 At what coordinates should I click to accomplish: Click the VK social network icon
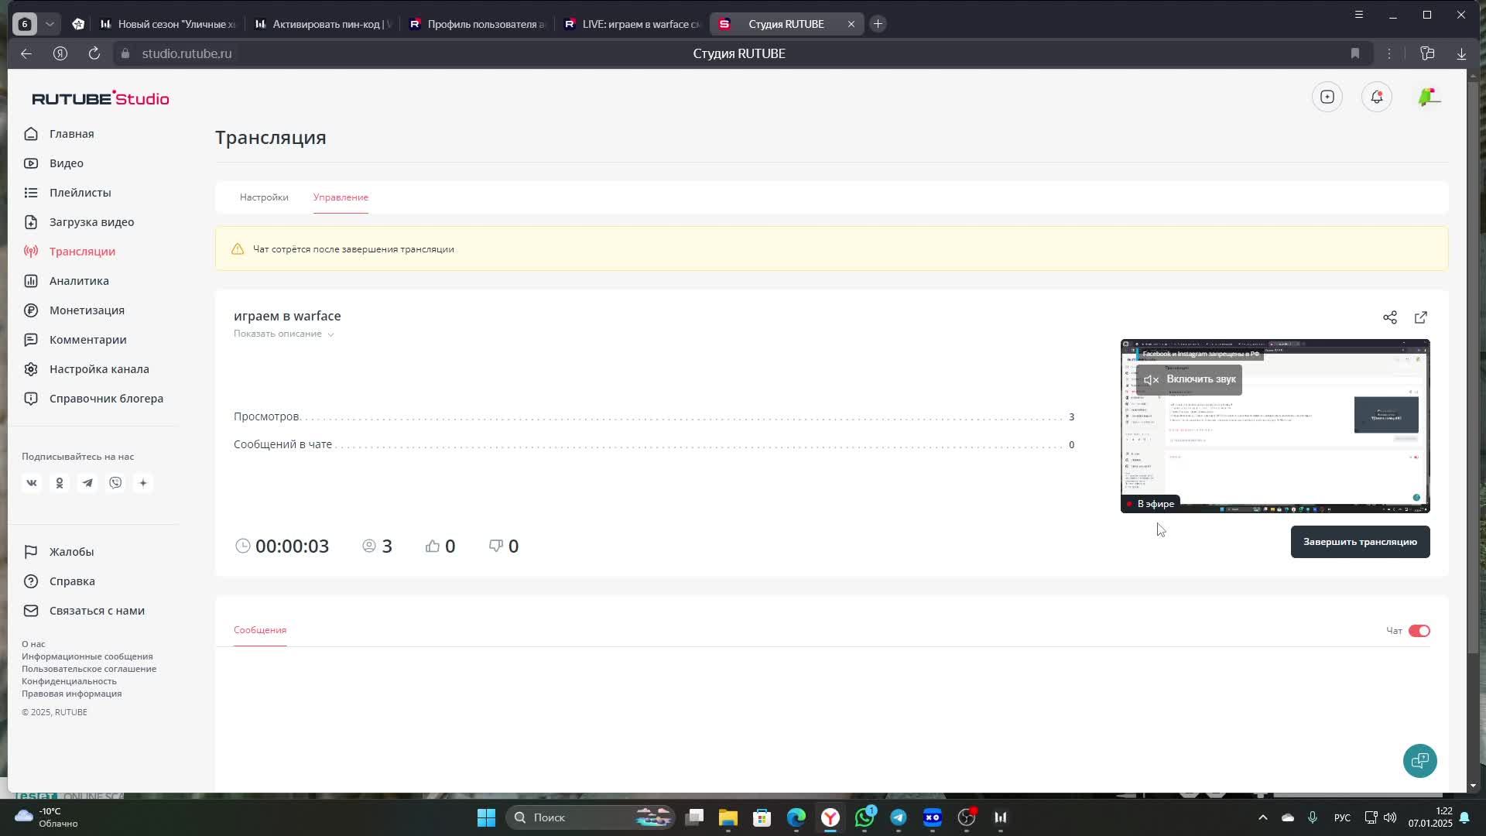click(32, 483)
